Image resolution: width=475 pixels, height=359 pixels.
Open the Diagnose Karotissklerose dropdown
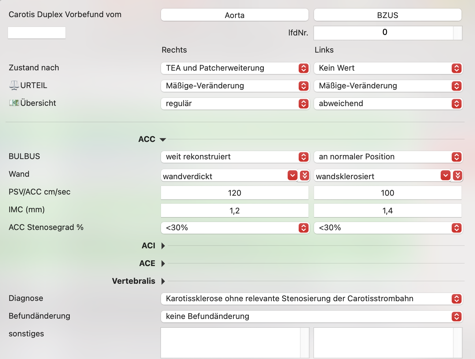click(x=312, y=299)
